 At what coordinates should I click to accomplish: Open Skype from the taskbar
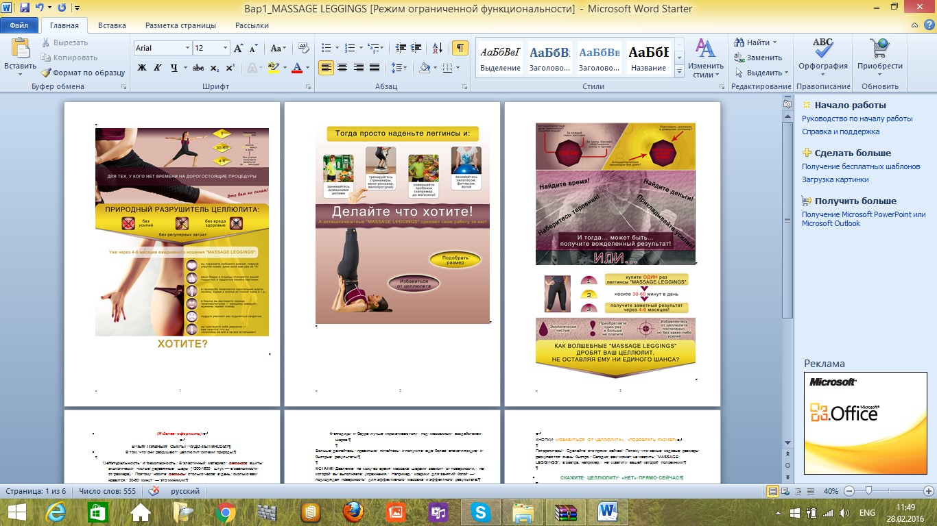(480, 512)
